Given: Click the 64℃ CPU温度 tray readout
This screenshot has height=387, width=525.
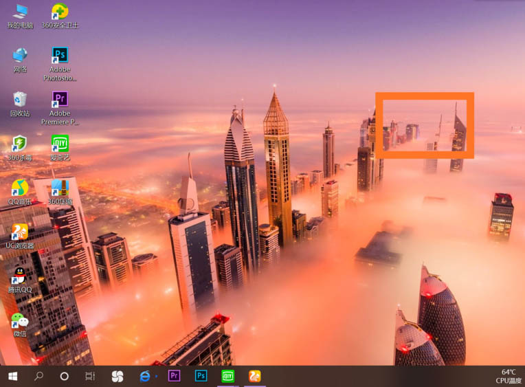Looking at the screenshot, I should pos(509,376).
